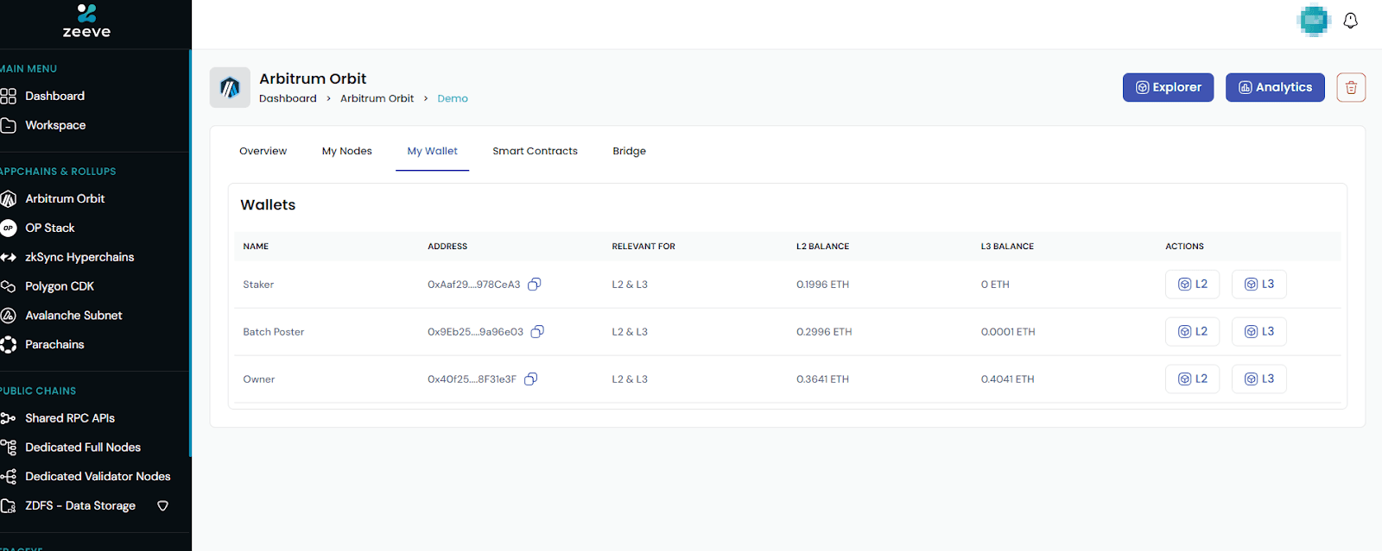Copy the Batch Poster wallet address

coord(537,332)
